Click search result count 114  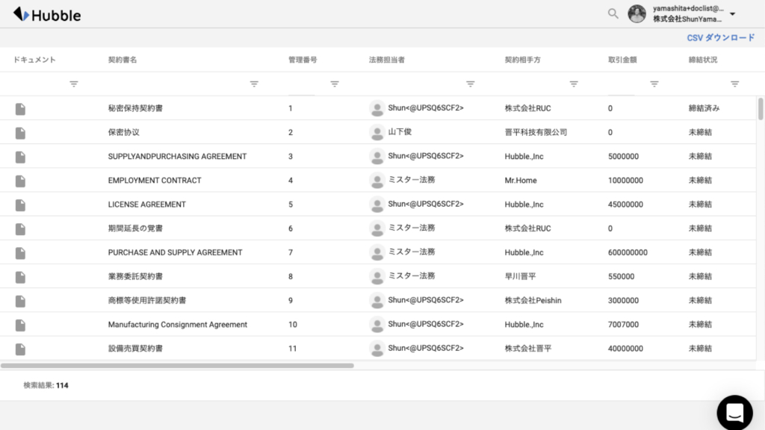click(x=62, y=385)
